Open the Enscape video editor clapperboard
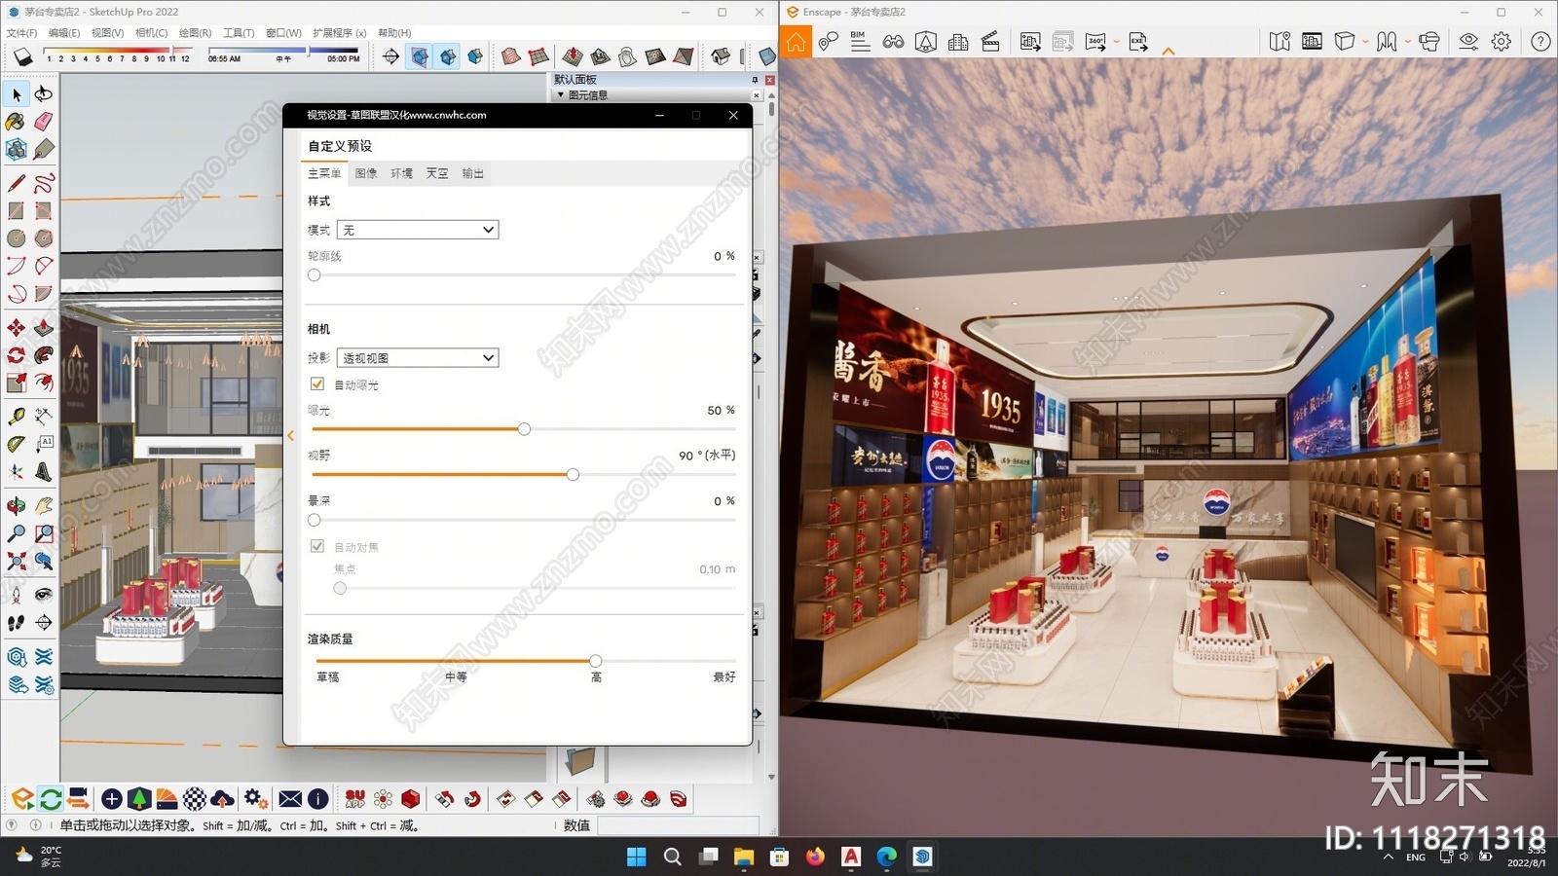The height and width of the screenshot is (876, 1558). (990, 42)
